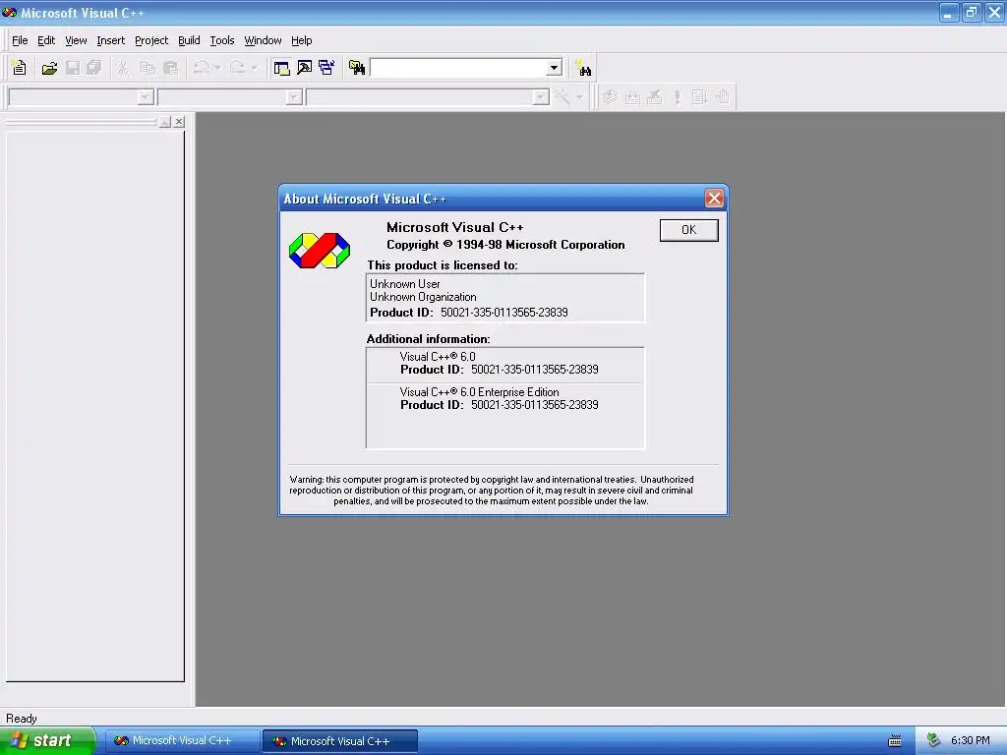1007x755 pixels.
Task: Click the Go debug icon
Action: [699, 97]
